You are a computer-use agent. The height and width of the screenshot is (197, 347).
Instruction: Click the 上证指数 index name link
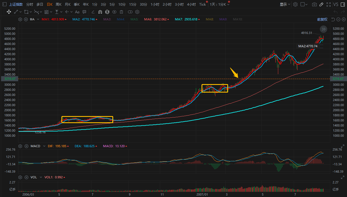point(16,5)
